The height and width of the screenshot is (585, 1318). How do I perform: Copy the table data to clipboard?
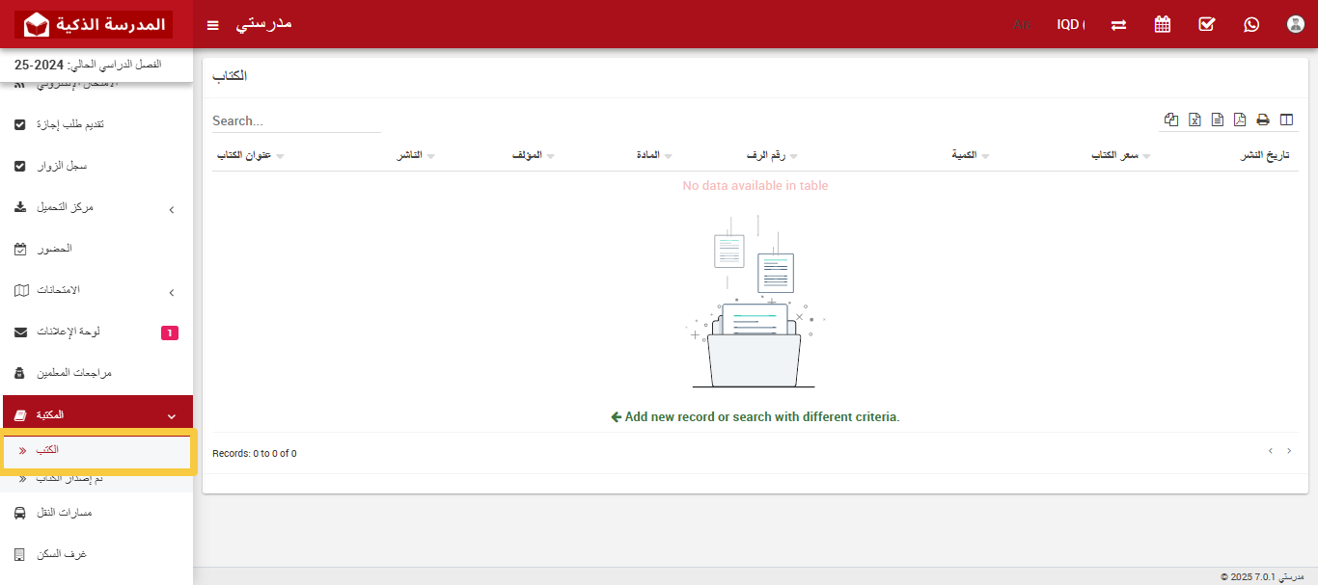(1171, 120)
